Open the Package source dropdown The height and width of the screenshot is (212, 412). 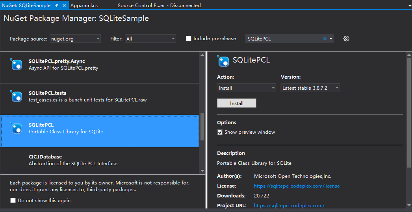pos(75,39)
